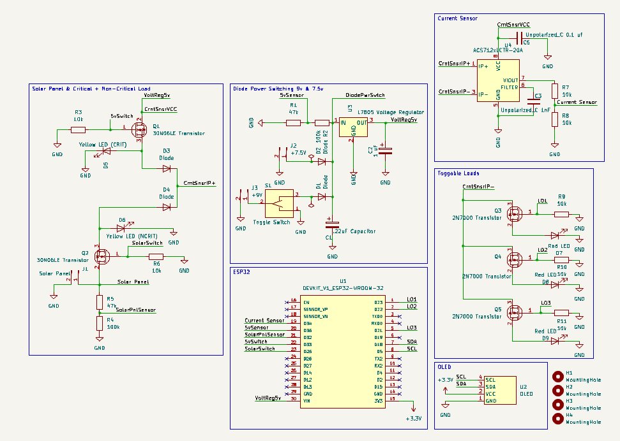This screenshot has width=620, height=441.
Task: Click the "5vSwitch" label near Q1 gate
Action: coord(122,116)
